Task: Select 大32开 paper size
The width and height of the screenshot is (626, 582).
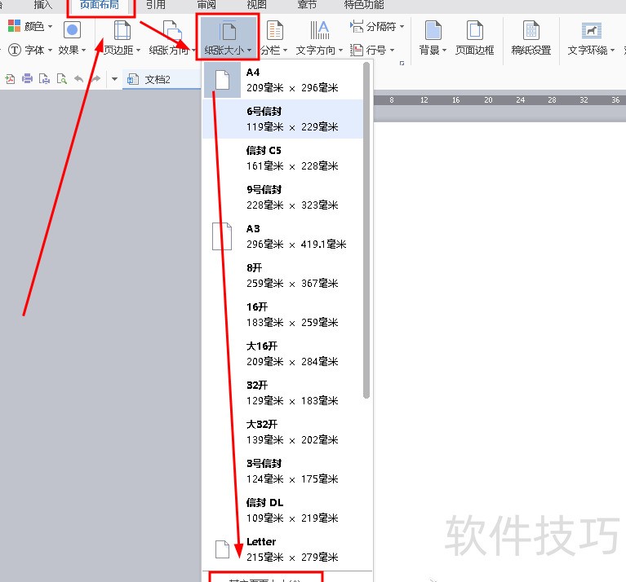Action: [283, 431]
